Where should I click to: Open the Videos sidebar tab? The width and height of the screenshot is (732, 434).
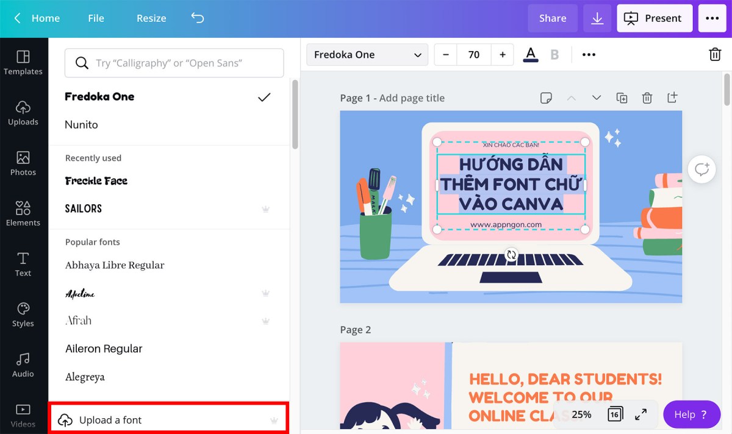click(x=23, y=415)
